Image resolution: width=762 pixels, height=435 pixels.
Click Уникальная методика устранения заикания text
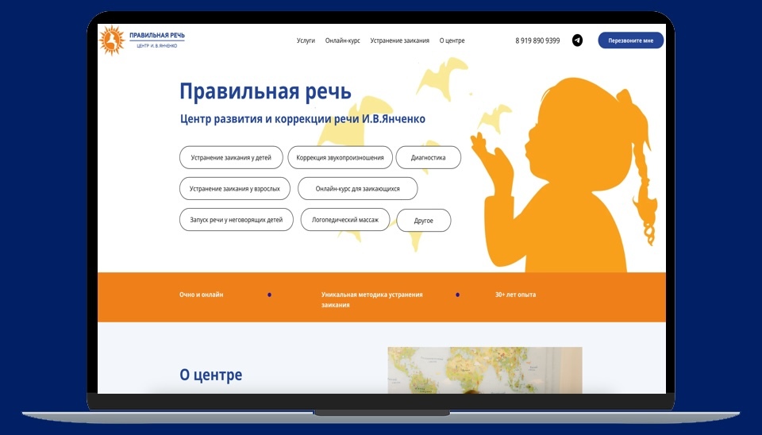(371, 299)
